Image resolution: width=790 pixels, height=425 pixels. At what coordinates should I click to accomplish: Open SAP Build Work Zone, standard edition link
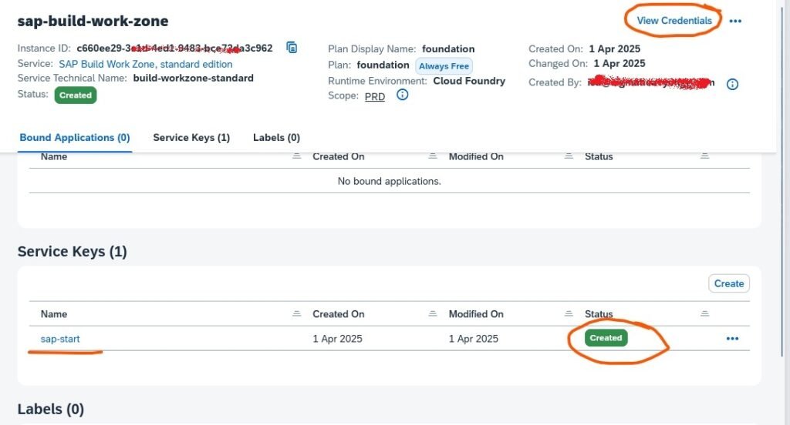(x=146, y=64)
